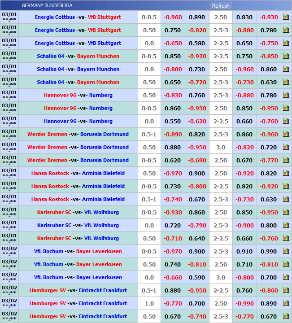Pick 0.580 odds in Energie Cottbus 0.0 row
Screen dimensions: 292x323
(x=197, y=43)
